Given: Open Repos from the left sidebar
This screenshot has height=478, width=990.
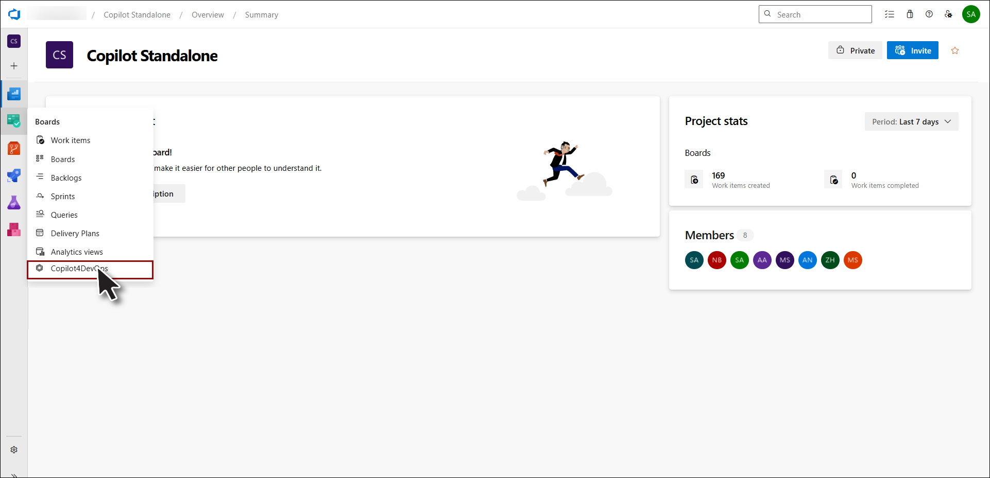Looking at the screenshot, I should (14, 149).
